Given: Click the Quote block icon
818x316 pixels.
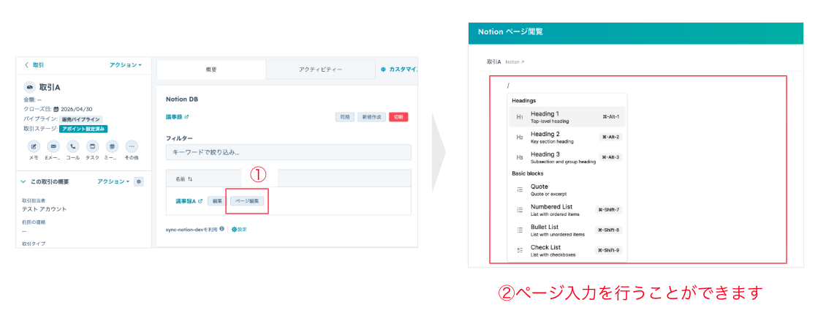Looking at the screenshot, I should (520, 189).
